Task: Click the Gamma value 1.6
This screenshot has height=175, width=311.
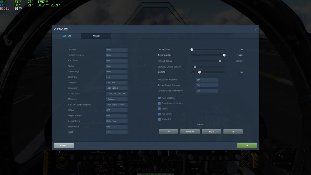Action: [x=241, y=72]
